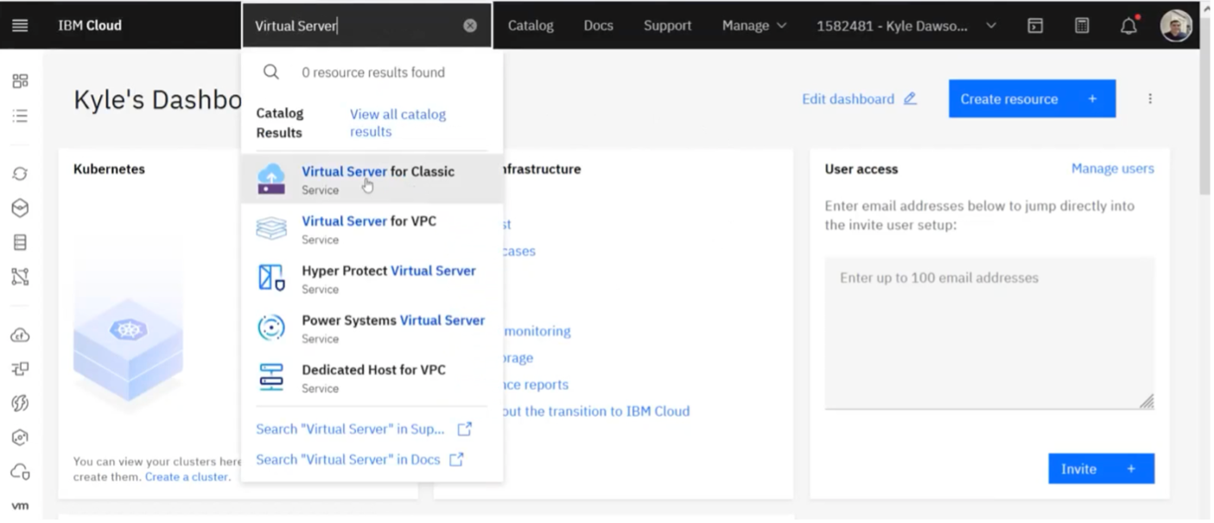
Task: Choose Virtual Server for VPC result
Action: coord(372,229)
